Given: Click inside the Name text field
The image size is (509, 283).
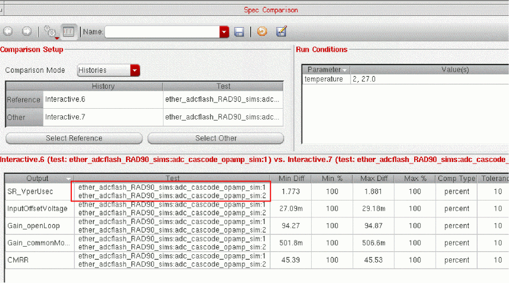Looking at the screenshot, I should coord(161,32).
